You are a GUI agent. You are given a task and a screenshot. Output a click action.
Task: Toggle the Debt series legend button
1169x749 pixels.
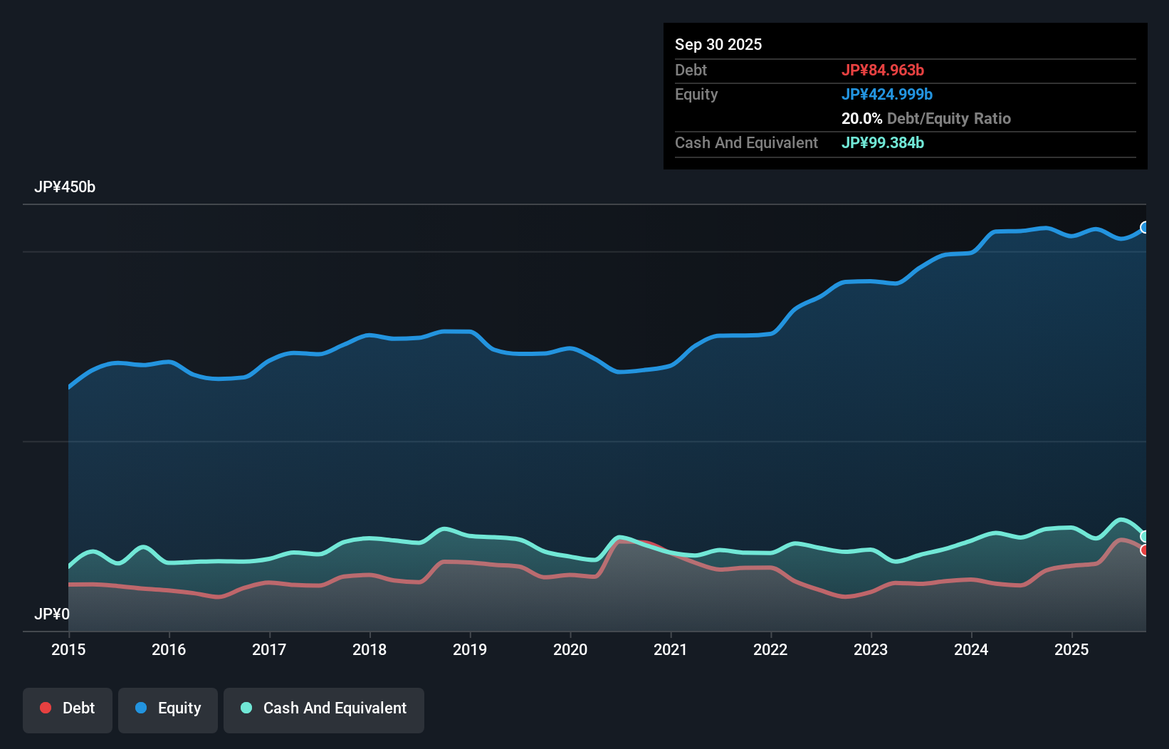68,710
